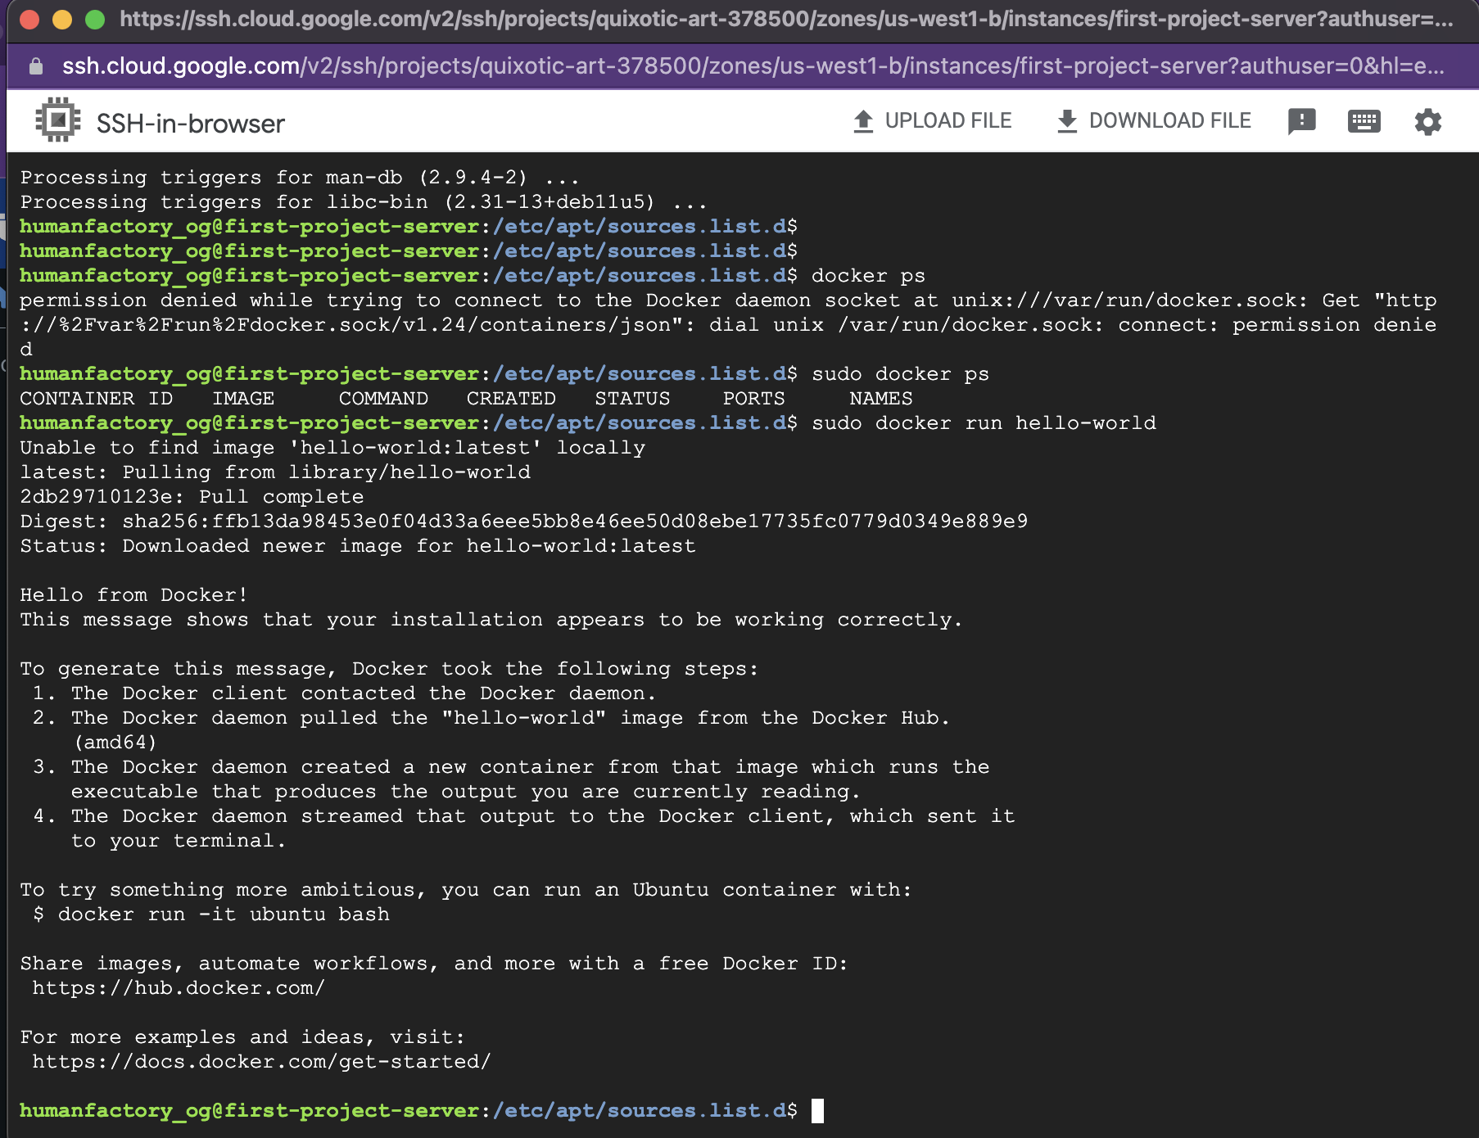Click '$ docker run -it ubuntu bash' text
The image size is (1479, 1138).
pos(211,914)
